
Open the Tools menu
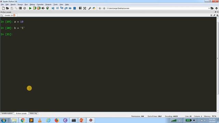pyautogui.click(x=55, y=4)
